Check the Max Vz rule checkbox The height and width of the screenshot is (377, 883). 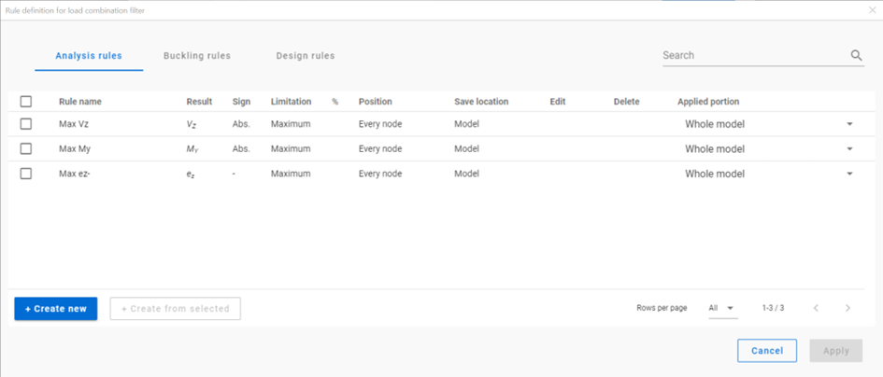pos(26,124)
